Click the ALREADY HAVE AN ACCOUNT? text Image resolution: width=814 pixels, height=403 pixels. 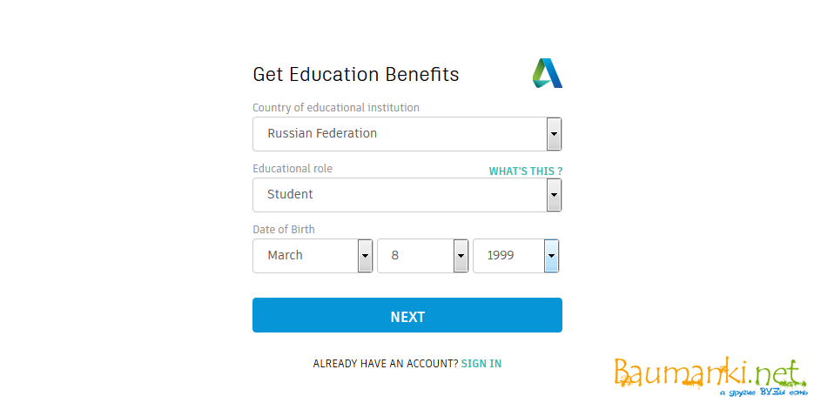coord(386,364)
